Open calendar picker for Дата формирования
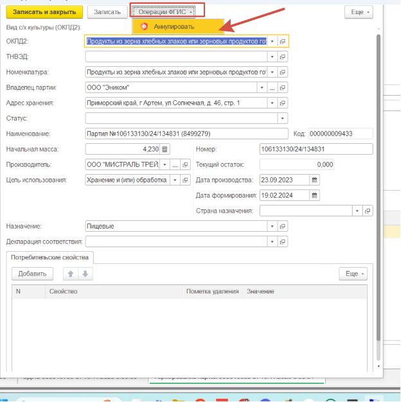The height and width of the screenshot is (402, 401). click(314, 195)
